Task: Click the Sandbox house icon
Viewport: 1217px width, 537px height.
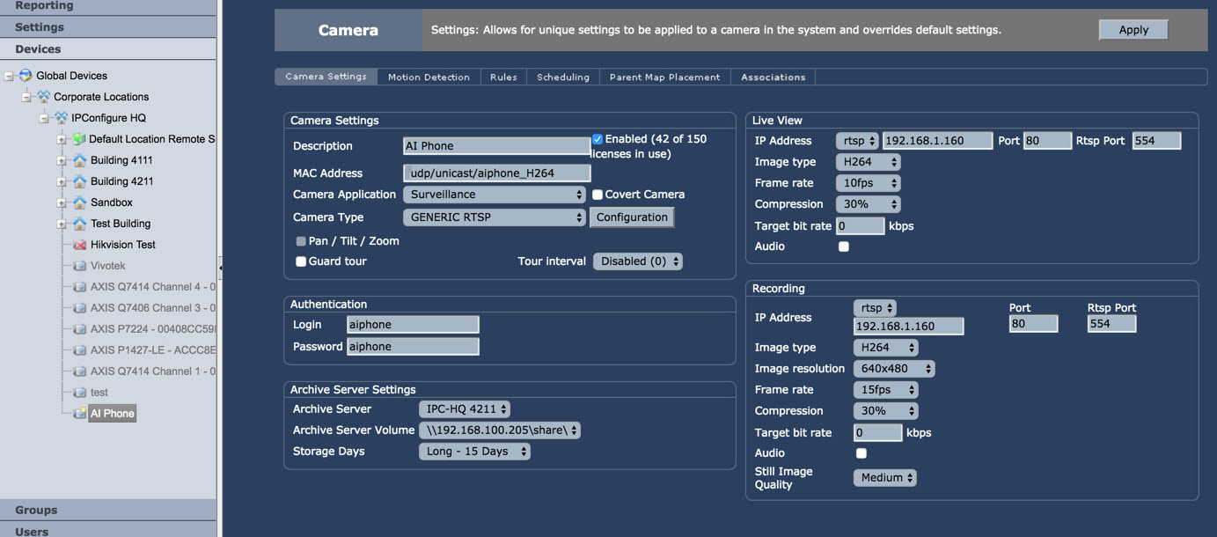Action: coord(80,202)
